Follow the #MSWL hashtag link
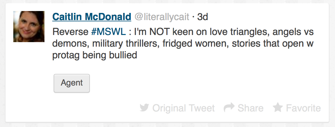 click(x=108, y=32)
